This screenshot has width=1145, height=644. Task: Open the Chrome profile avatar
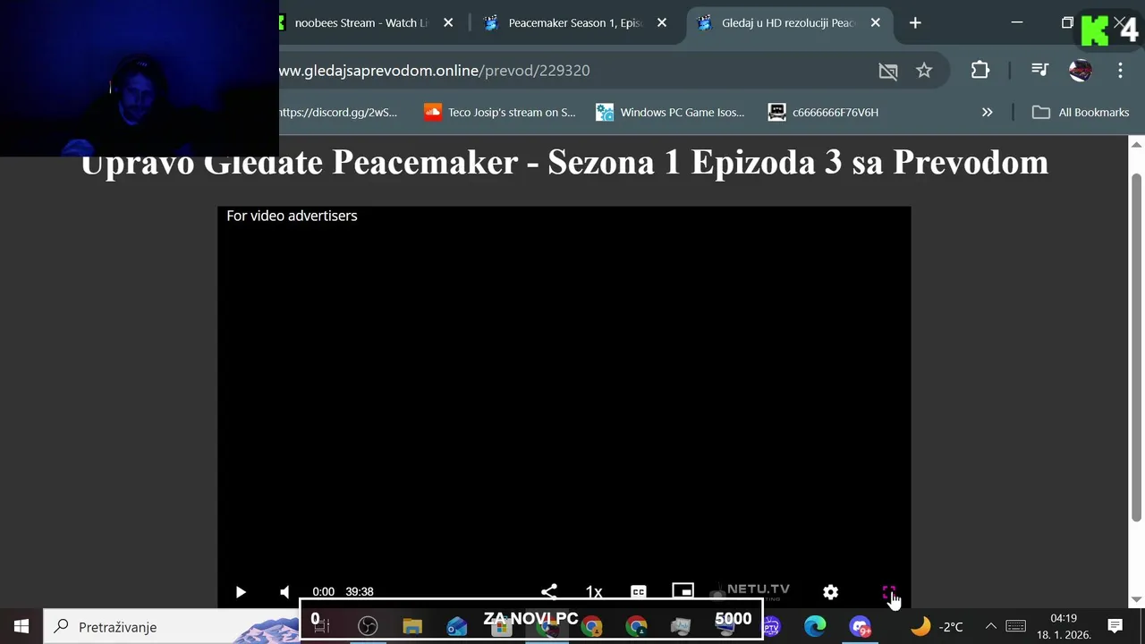coord(1081,71)
